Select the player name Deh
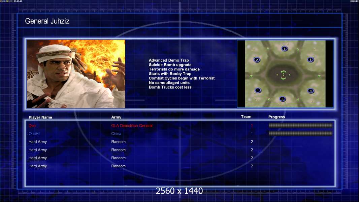This screenshot has height=202, width=359. pyautogui.click(x=32, y=126)
